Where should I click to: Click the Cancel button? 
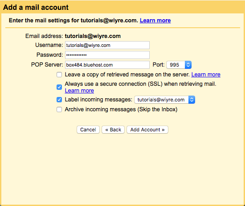(88, 130)
